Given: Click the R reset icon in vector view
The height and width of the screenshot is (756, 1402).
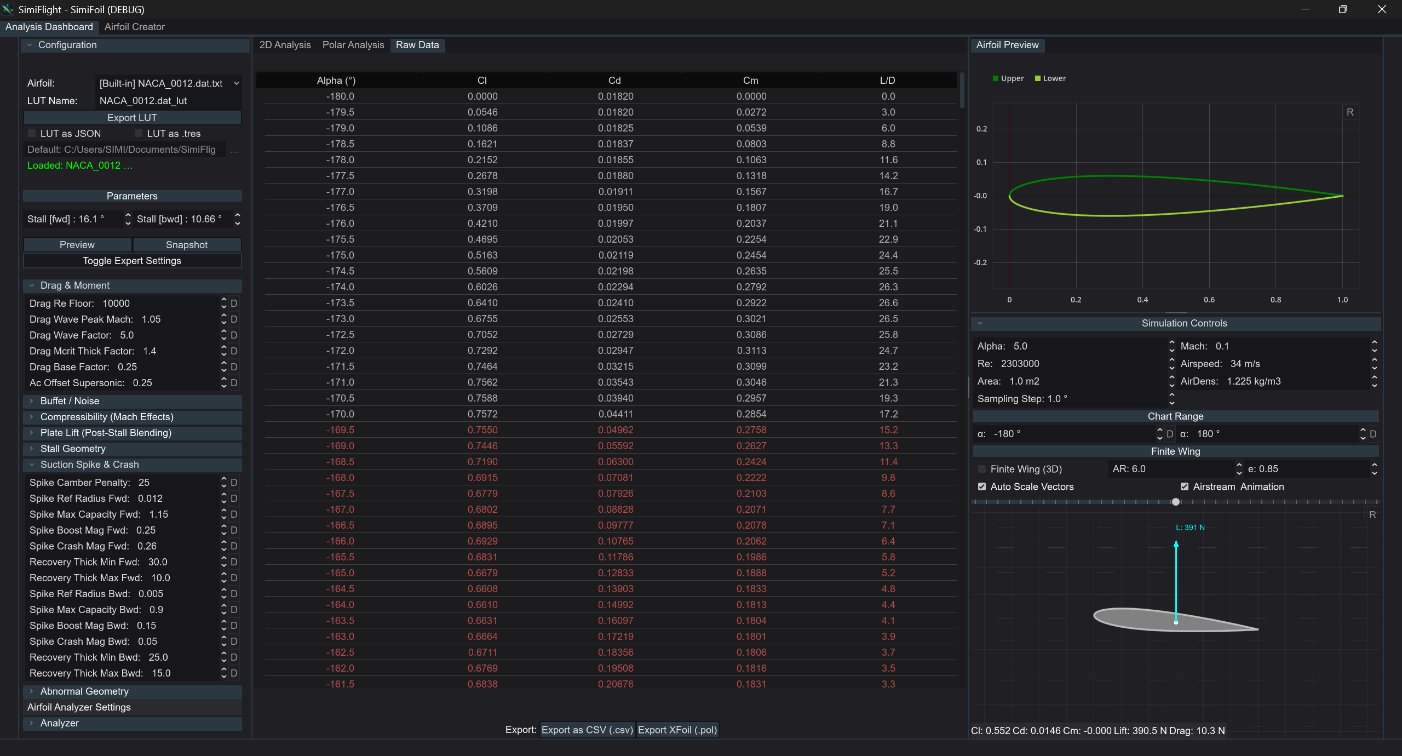Looking at the screenshot, I should tap(1372, 515).
